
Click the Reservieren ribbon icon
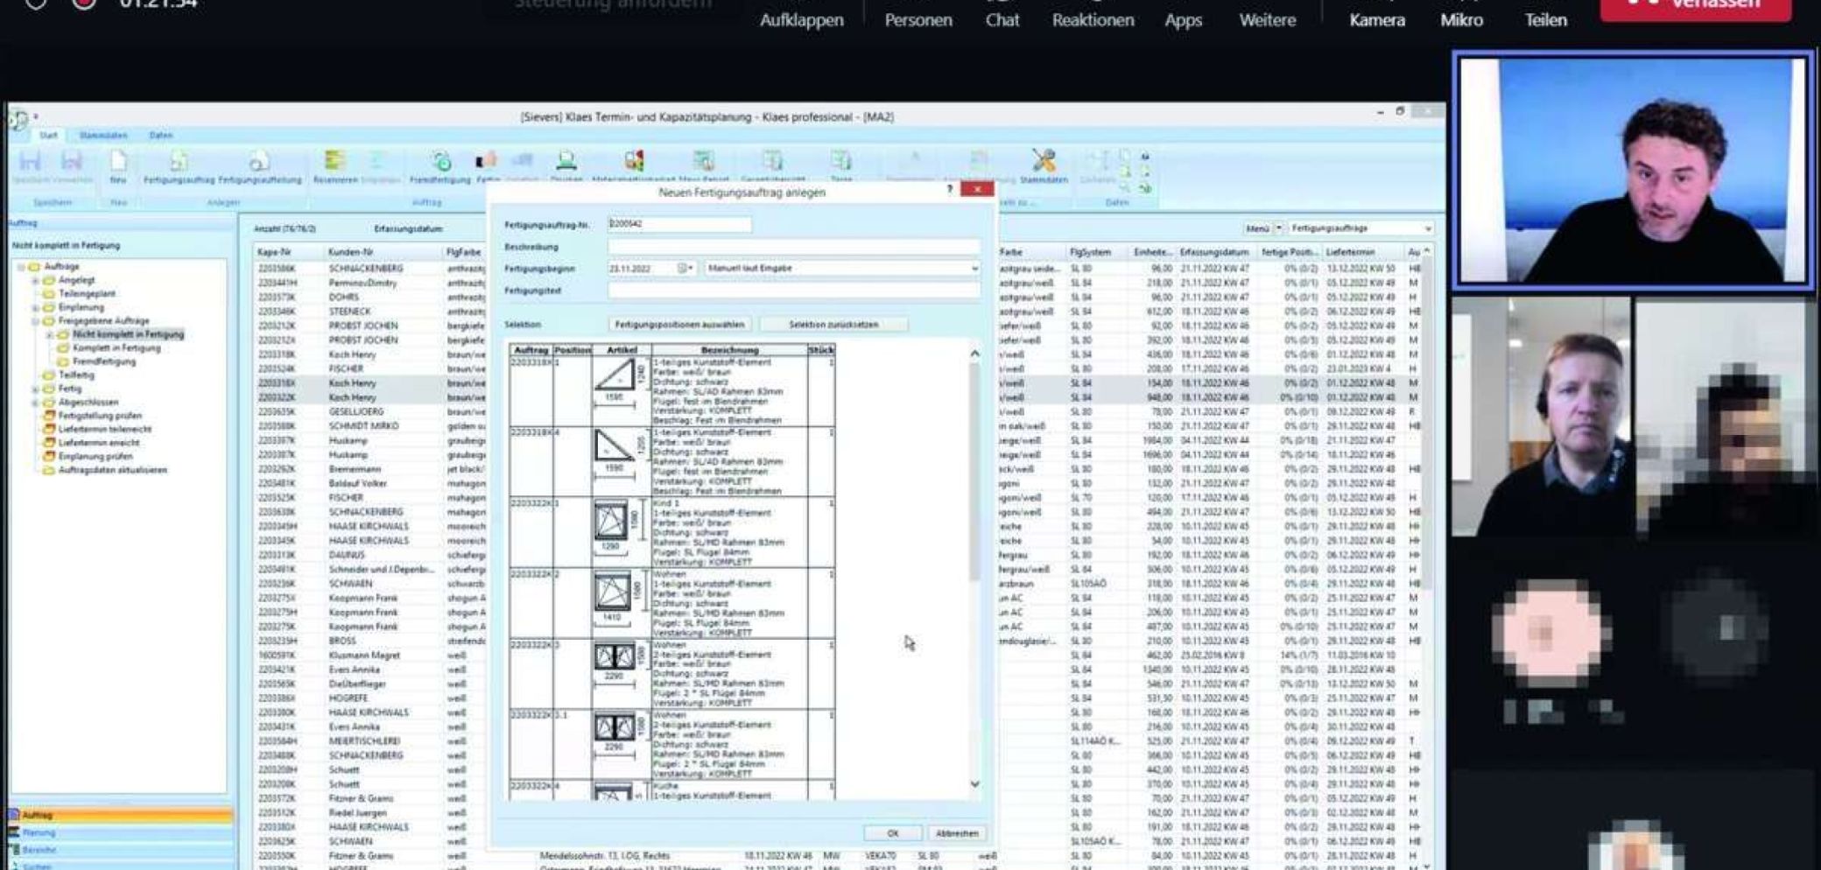[x=334, y=164]
